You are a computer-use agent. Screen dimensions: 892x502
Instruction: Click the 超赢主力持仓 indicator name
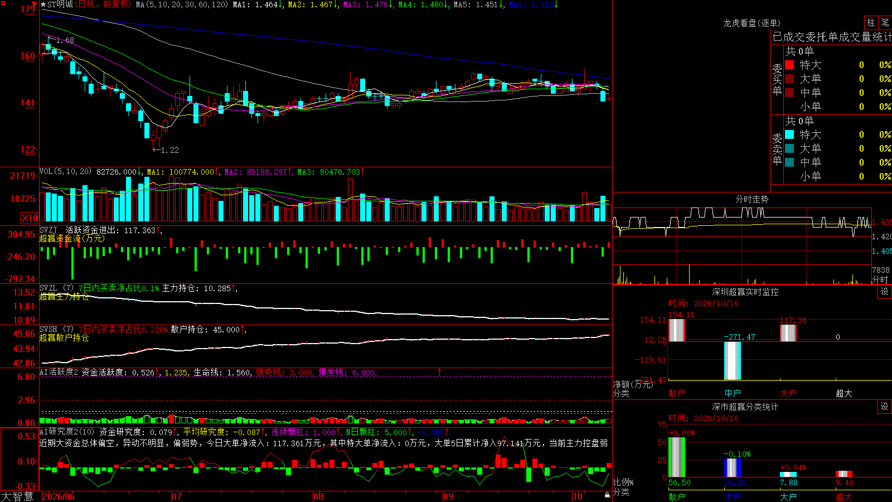pos(64,296)
